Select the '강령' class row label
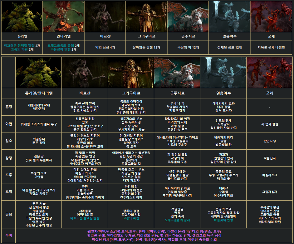This screenshot has width=294, height=244. (9, 158)
